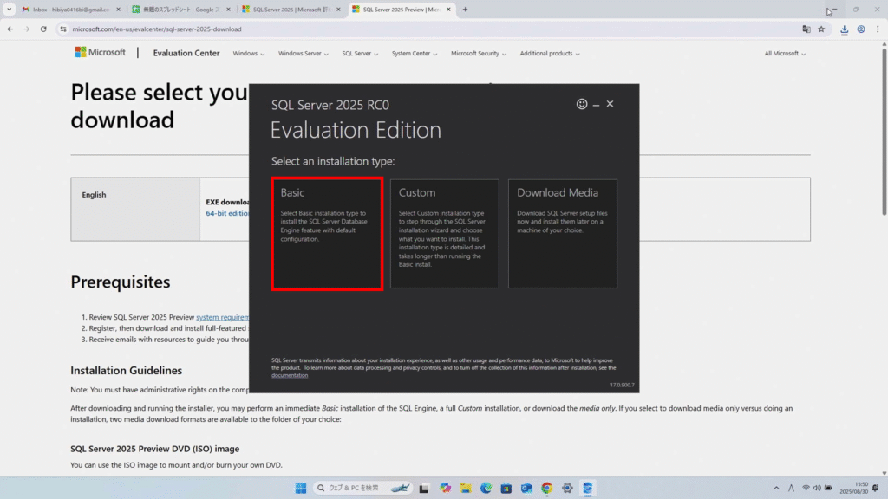Switch to Chrome on the taskbar
The width and height of the screenshot is (888, 499).
547,488
